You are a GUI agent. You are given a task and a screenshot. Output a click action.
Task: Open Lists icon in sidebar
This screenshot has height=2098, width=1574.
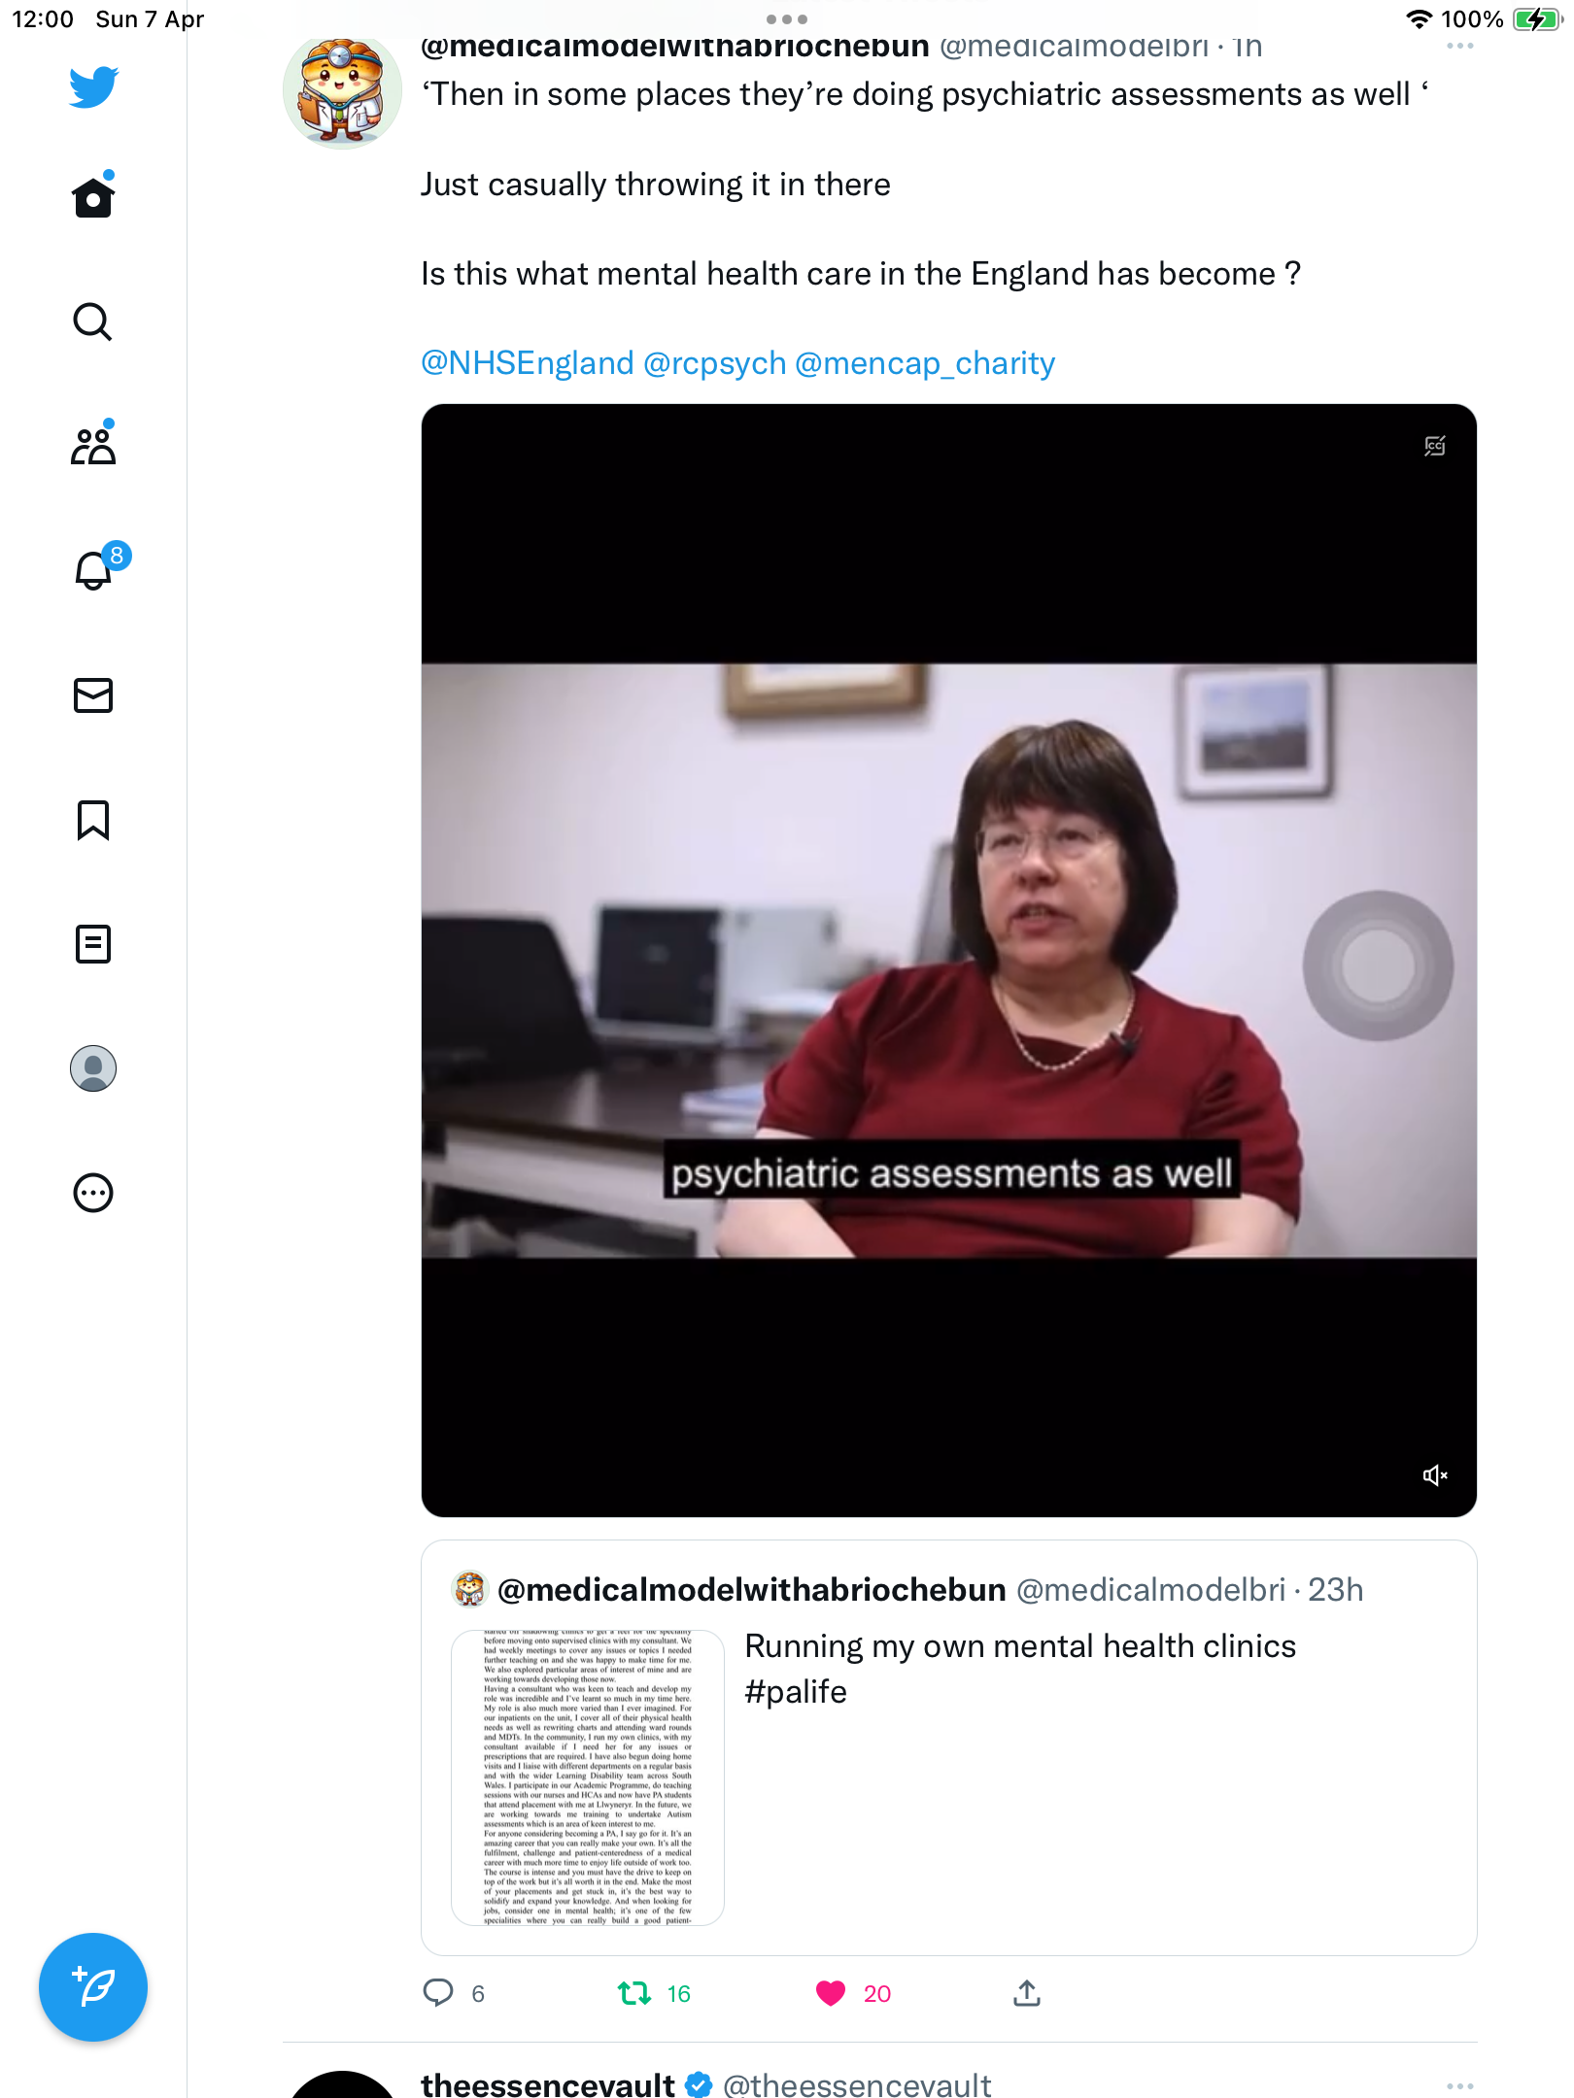pyautogui.click(x=93, y=943)
